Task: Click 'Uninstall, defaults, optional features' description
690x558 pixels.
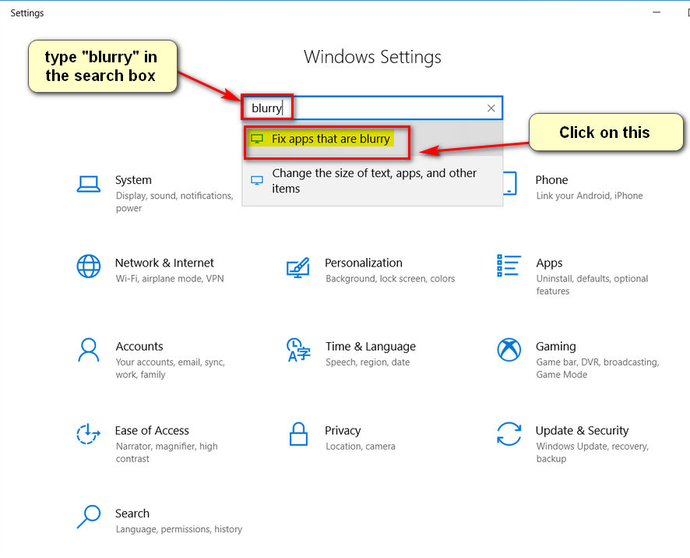Action: (592, 284)
